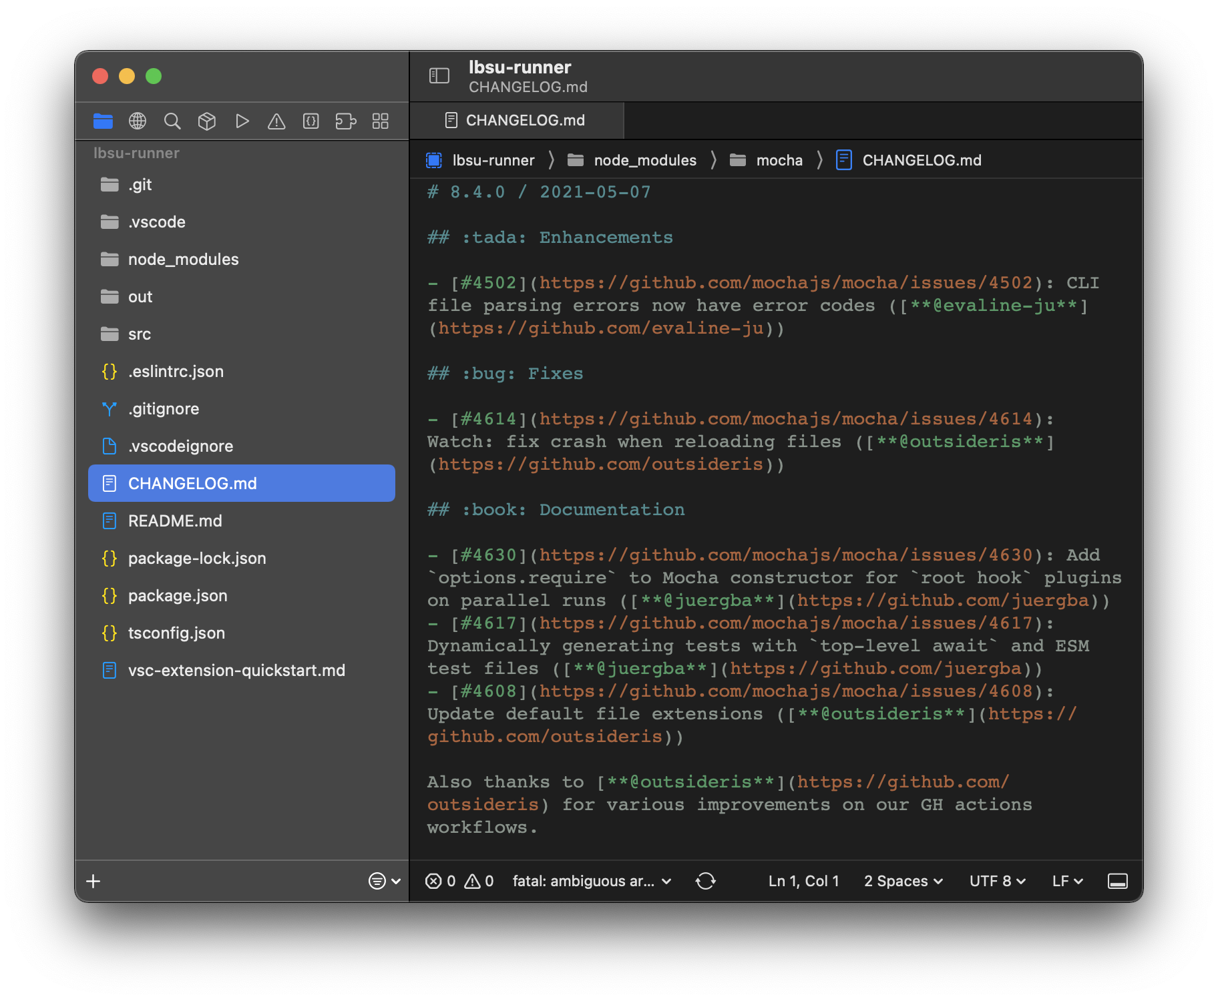Open .vscodeignore in the file tree
The image size is (1218, 1001).
click(242, 446)
